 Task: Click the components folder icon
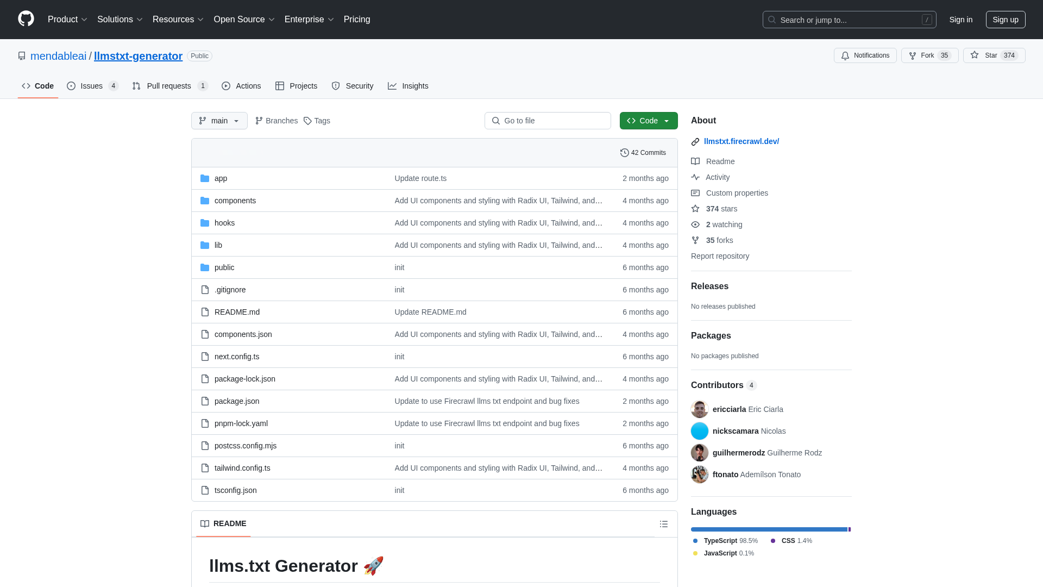point(205,201)
